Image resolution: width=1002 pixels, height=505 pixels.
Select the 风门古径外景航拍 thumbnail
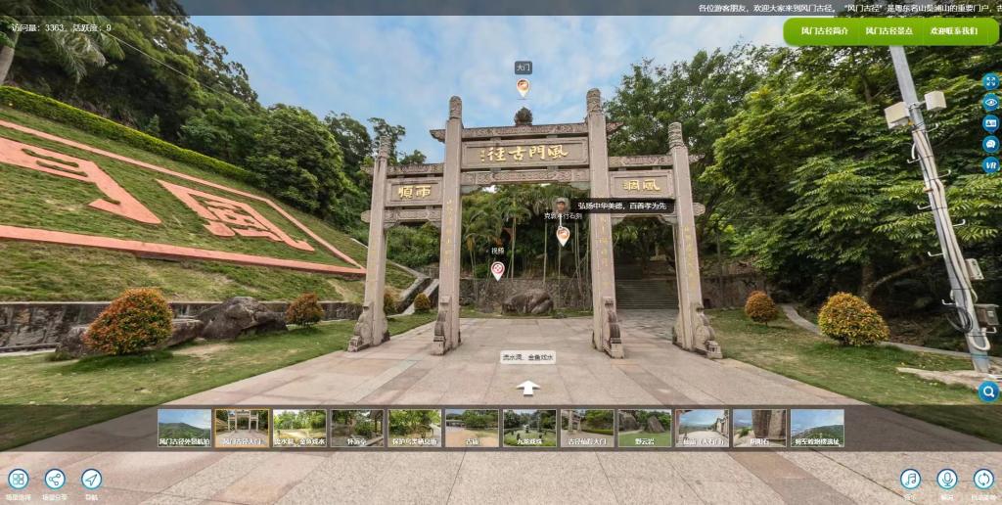click(184, 428)
